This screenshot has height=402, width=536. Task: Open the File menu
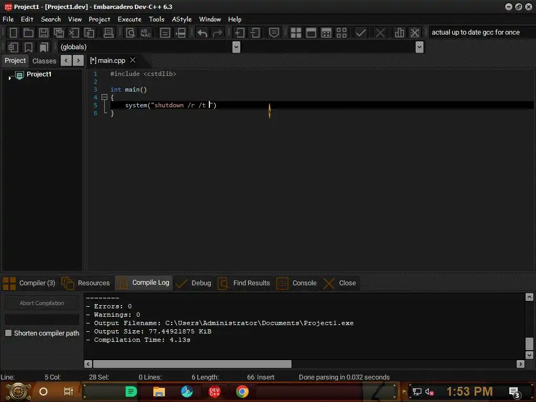(x=8, y=19)
